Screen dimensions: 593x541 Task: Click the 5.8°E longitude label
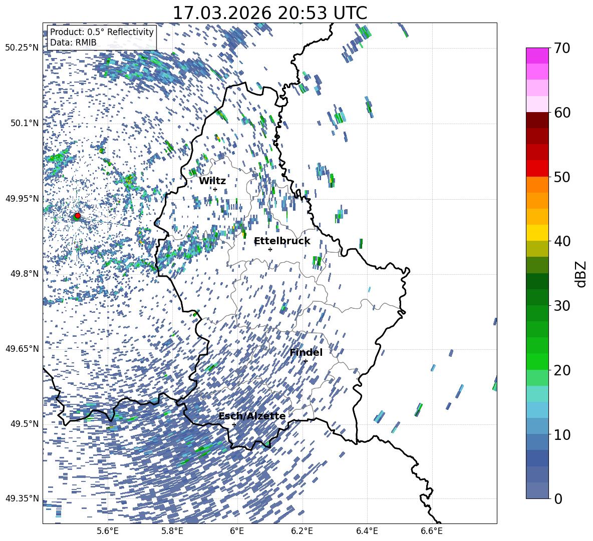pyautogui.click(x=172, y=531)
